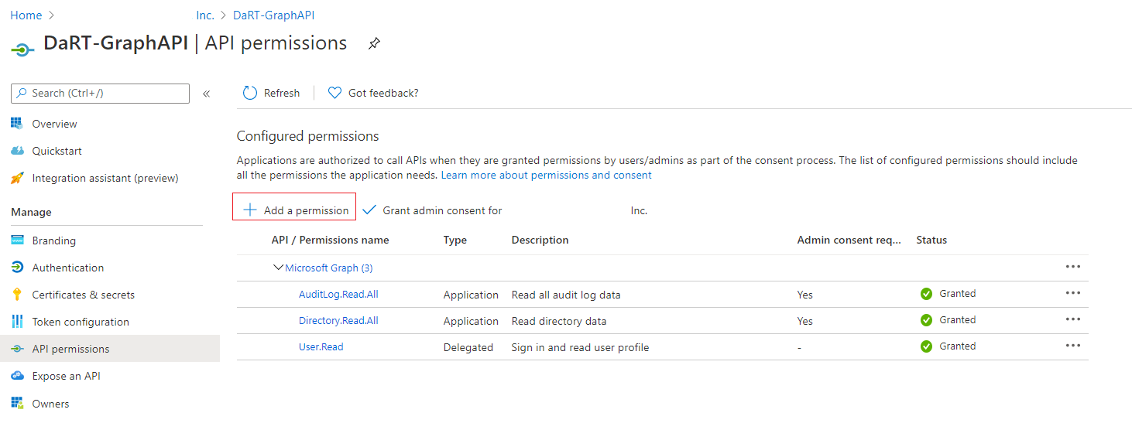Click the Refresh icon in the toolbar

click(250, 93)
